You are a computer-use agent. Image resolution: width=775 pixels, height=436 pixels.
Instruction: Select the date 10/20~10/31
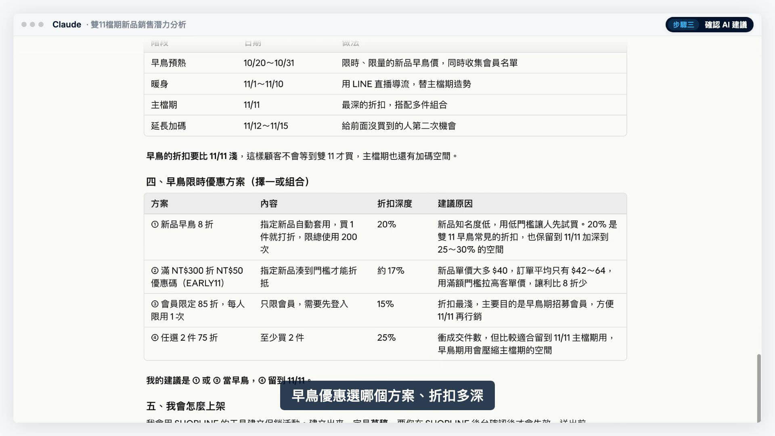[x=269, y=63]
